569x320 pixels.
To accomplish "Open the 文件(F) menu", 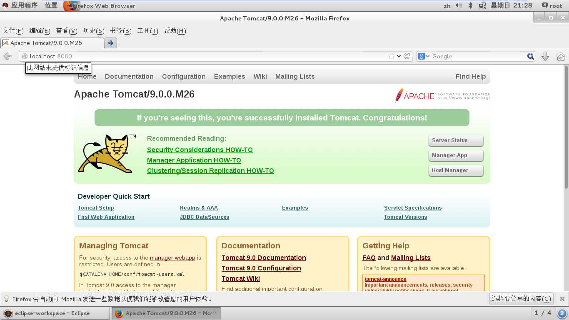I will pyautogui.click(x=13, y=31).
